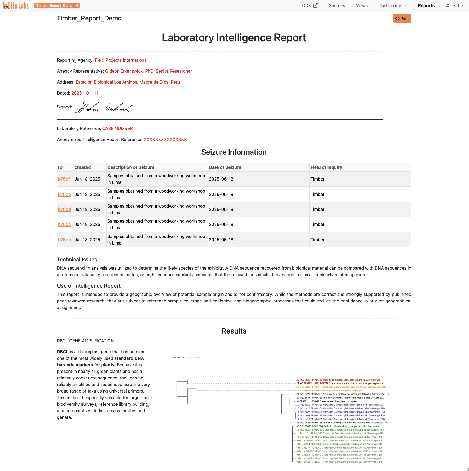Open the Views menu item
Image resolution: width=469 pixels, height=471 pixels.
361,5
